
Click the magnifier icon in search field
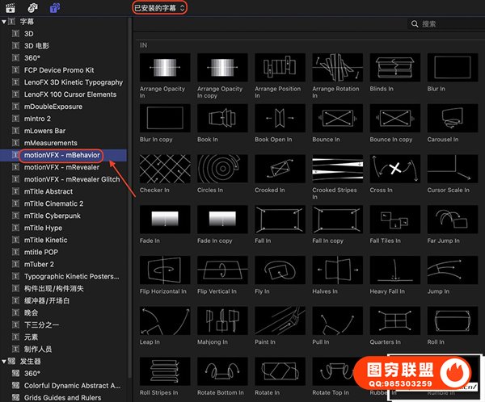[x=414, y=24]
